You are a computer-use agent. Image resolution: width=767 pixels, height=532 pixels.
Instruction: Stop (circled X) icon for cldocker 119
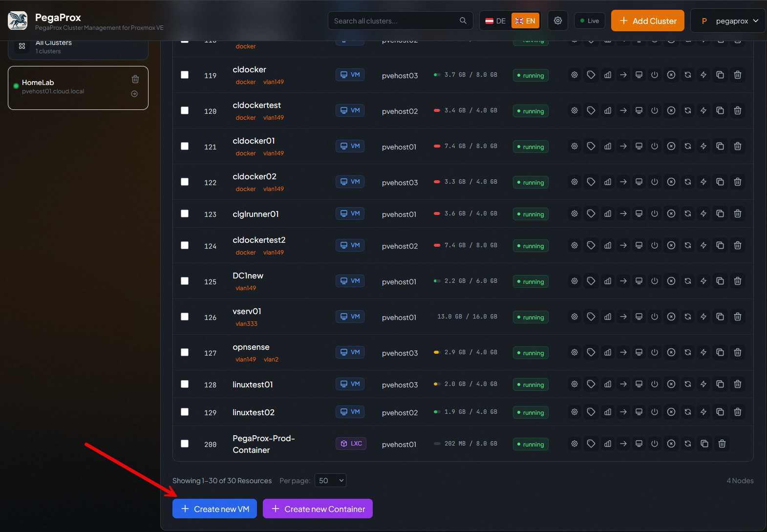click(x=671, y=75)
